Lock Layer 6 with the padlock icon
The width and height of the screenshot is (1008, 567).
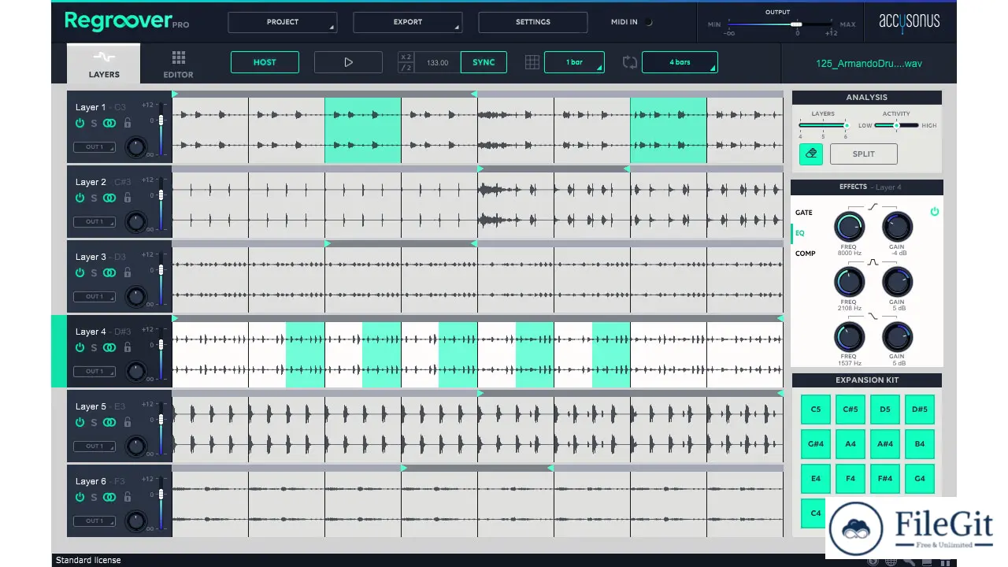pos(127,497)
